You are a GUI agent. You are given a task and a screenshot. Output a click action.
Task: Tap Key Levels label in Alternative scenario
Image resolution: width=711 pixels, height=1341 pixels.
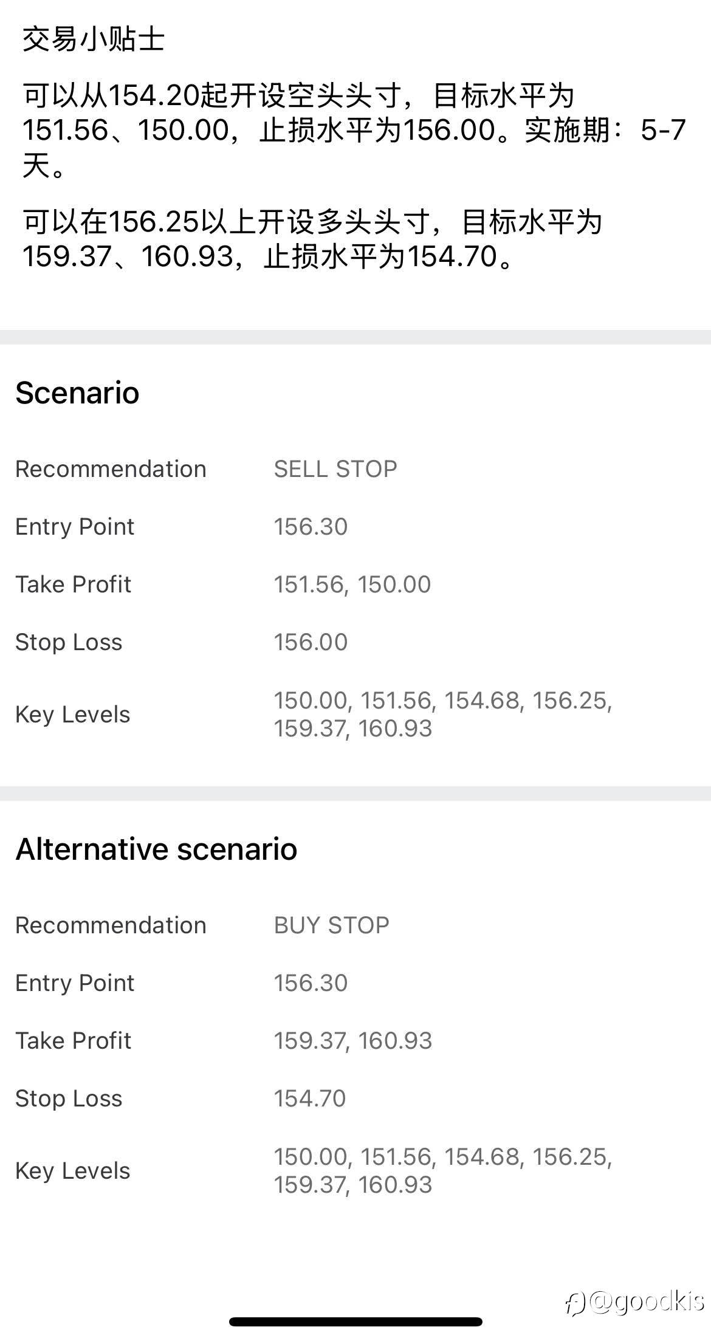(73, 1171)
